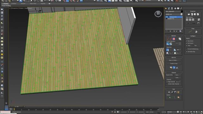Toggle Unwrap UVW modifier visibility bulb
This screenshot has height=114, width=203.
coord(167,17)
